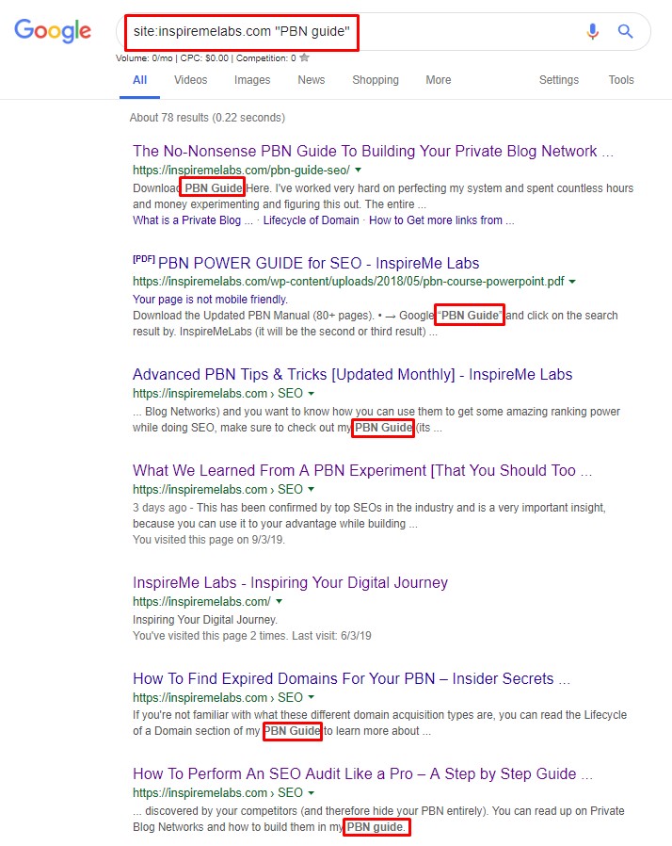Open Advanced PBN Tips & Tricks result

click(352, 374)
